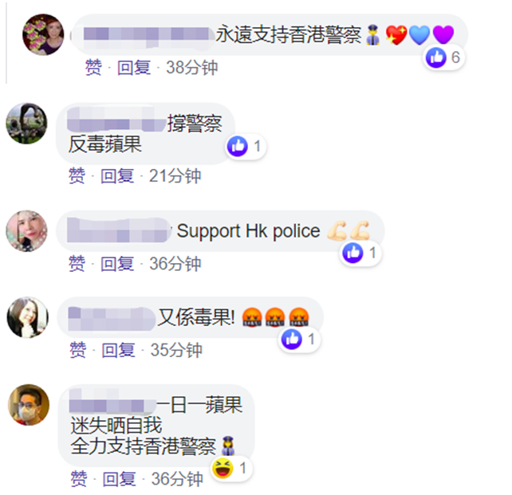Click the like reaction icon showing 6

point(436,57)
